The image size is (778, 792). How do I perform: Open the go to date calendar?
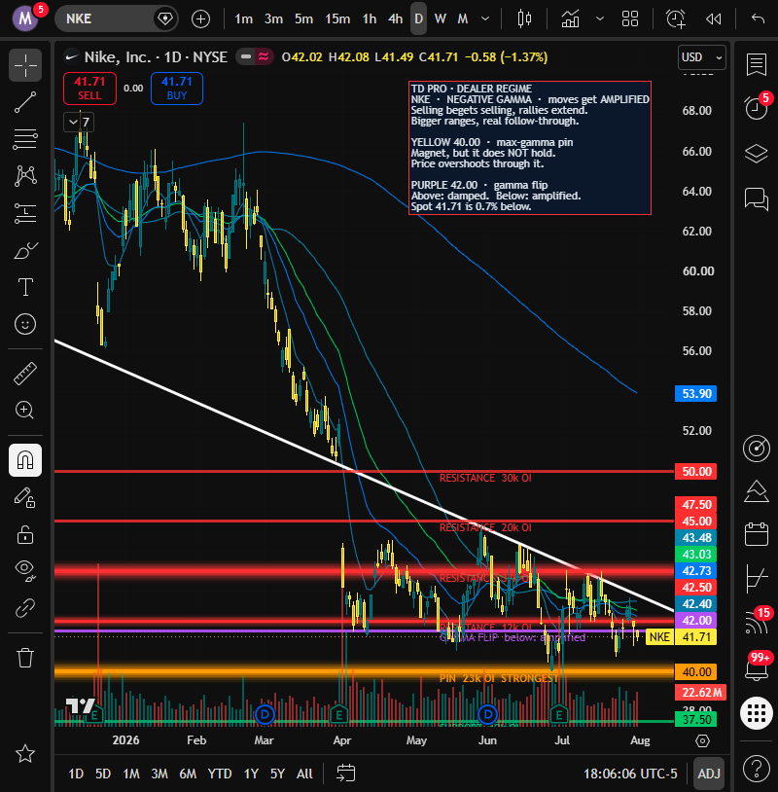346,774
